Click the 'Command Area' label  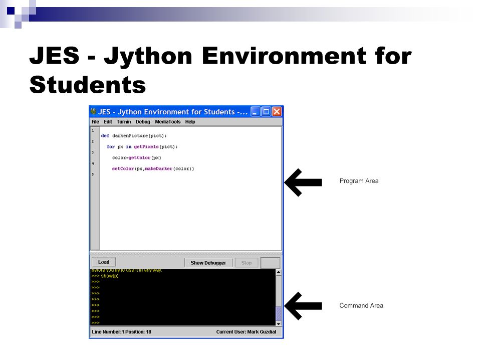[x=361, y=306]
